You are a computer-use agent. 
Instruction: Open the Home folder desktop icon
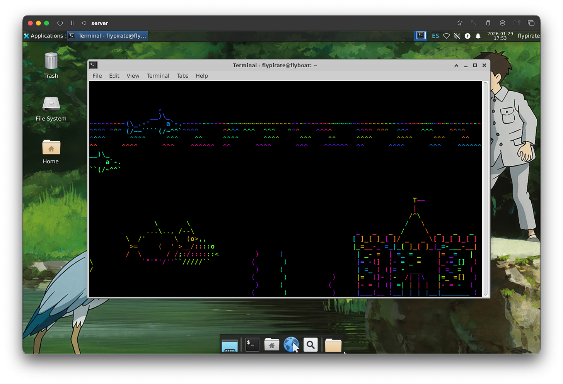pyautogui.click(x=51, y=152)
